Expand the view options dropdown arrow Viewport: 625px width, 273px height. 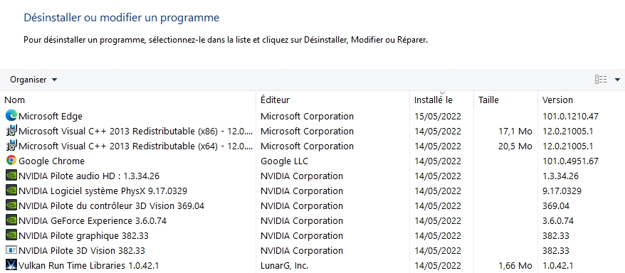coord(617,80)
